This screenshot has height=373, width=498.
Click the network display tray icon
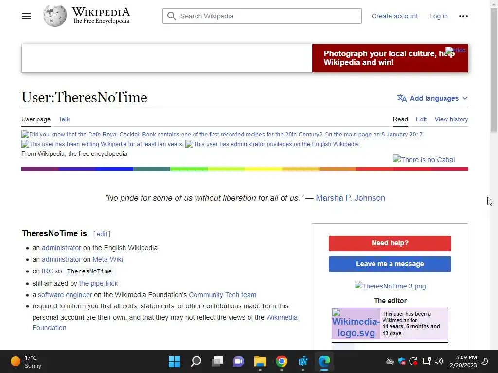tap(427, 361)
